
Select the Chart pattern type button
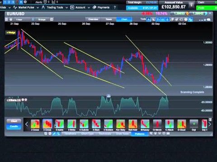14,121
